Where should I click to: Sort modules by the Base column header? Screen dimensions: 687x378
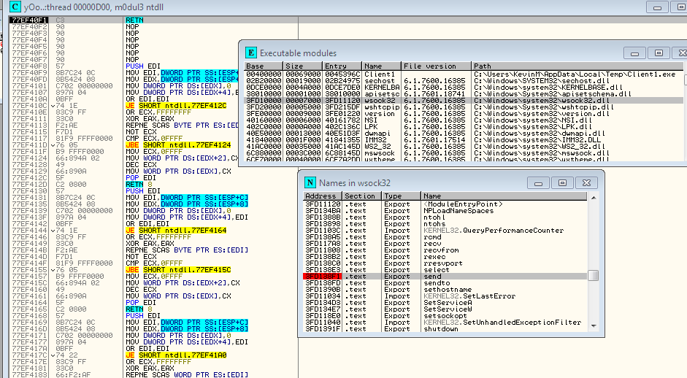click(264, 66)
